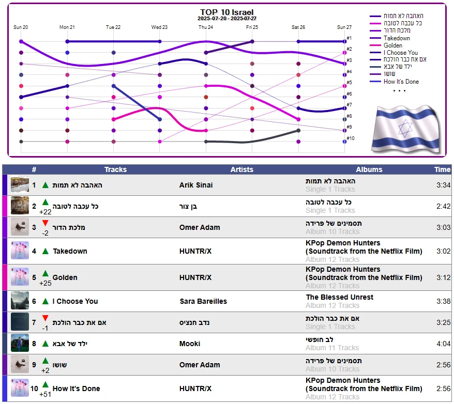Click the Sun 20 date label
The height and width of the screenshot is (404, 454).
[x=21, y=27]
